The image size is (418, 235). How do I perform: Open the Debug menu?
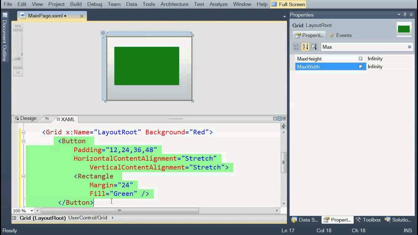coord(95,4)
